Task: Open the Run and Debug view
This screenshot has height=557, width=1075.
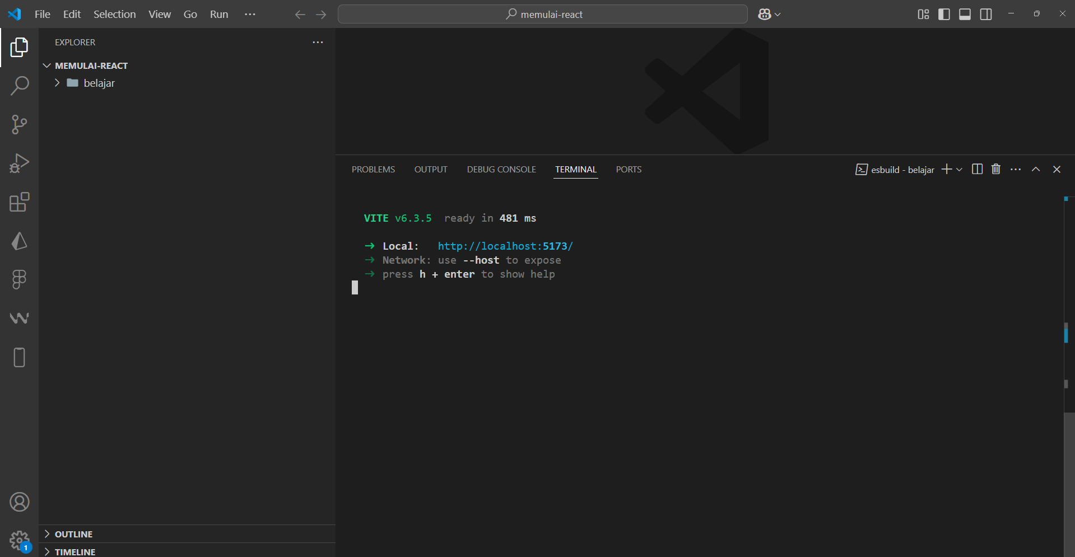Action: click(x=19, y=163)
